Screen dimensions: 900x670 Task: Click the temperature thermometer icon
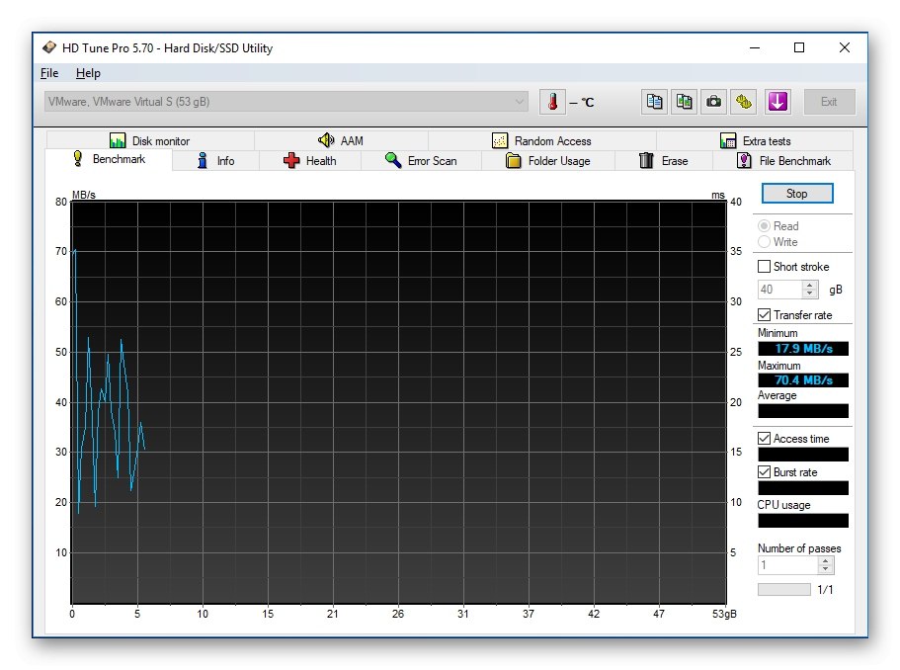[x=553, y=102]
